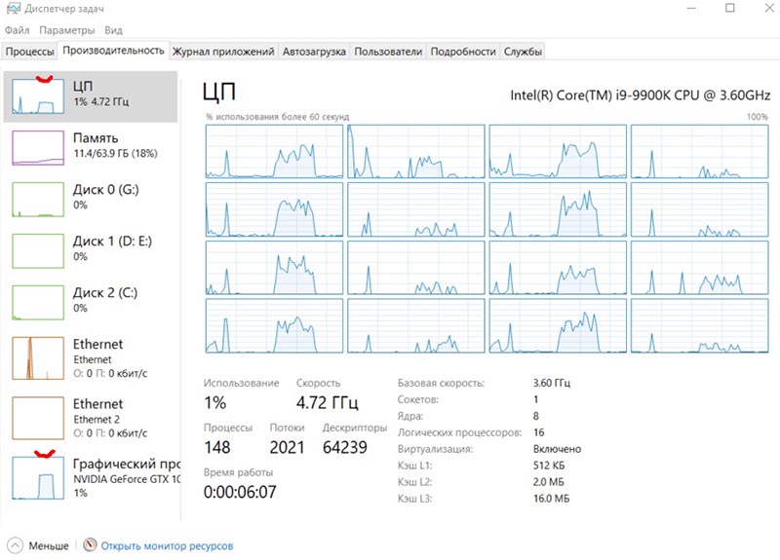Viewport: 780px width, 560px height.
Task: Click the Логических процессоров value 16
Action: [539, 432]
